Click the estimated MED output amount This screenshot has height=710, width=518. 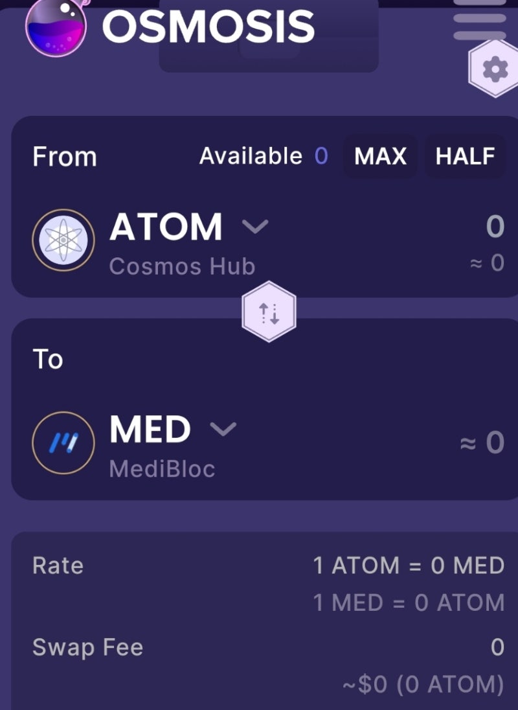[x=482, y=442]
